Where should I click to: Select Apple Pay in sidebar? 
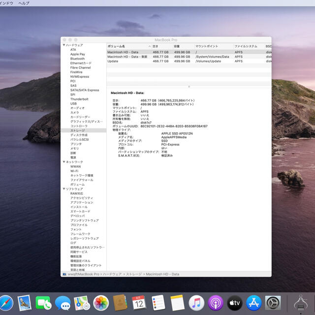click(x=78, y=54)
